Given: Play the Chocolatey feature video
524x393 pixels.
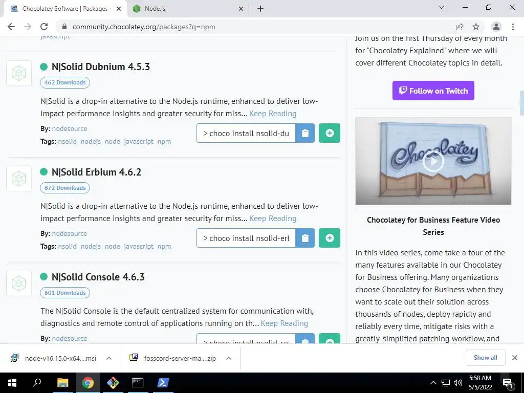Looking at the screenshot, I should point(433,161).
